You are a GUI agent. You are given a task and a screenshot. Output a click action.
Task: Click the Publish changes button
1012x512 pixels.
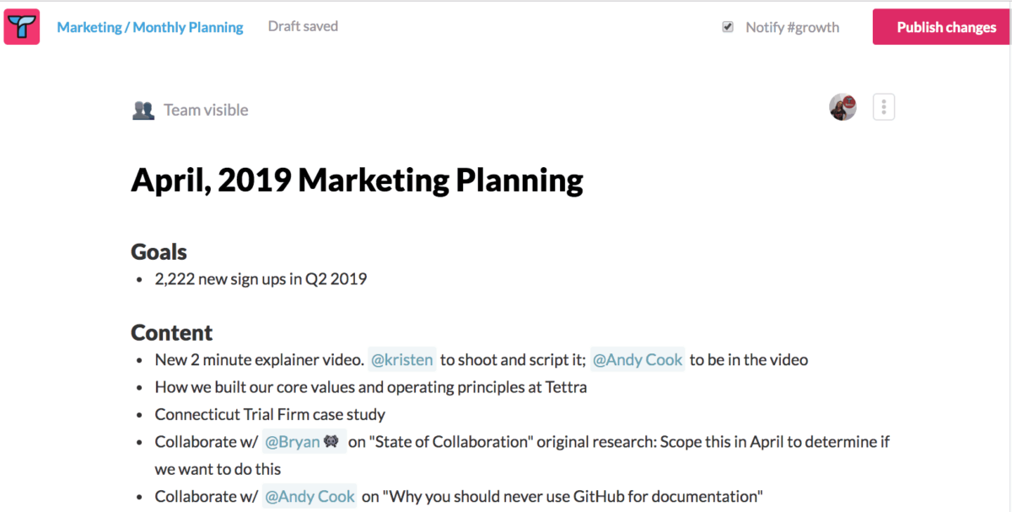946,27
